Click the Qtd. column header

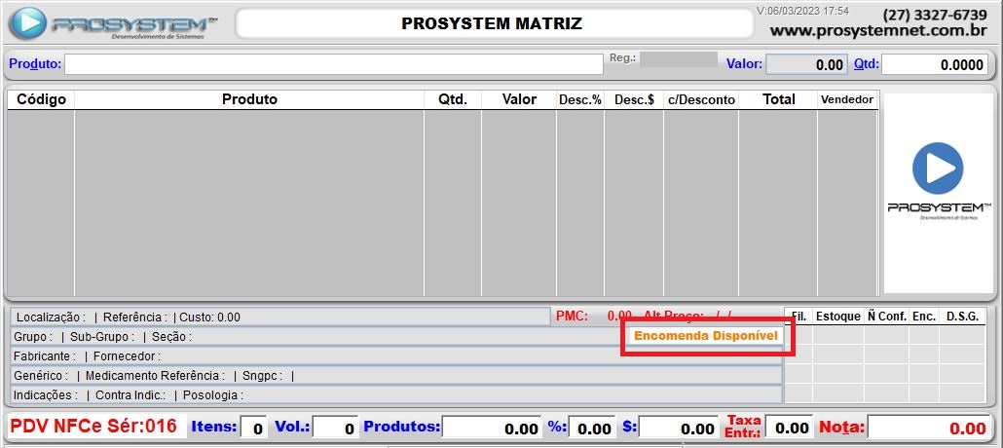(x=453, y=100)
